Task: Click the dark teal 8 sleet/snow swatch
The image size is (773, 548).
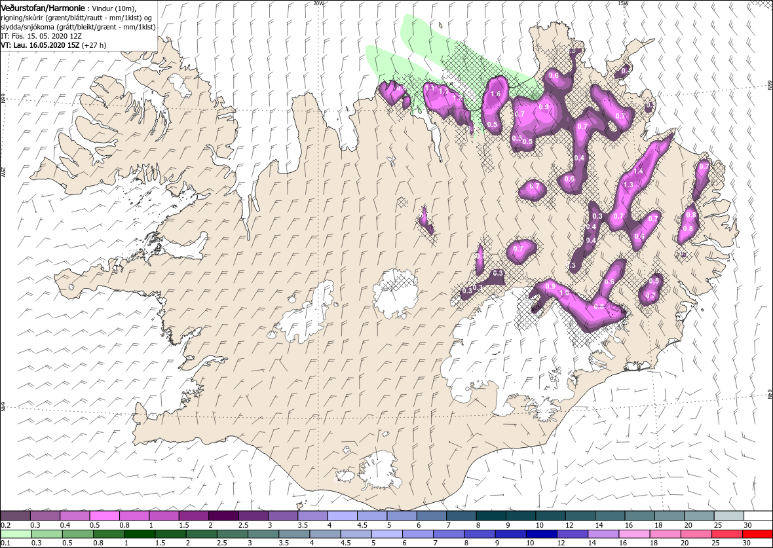Action: coord(491,515)
